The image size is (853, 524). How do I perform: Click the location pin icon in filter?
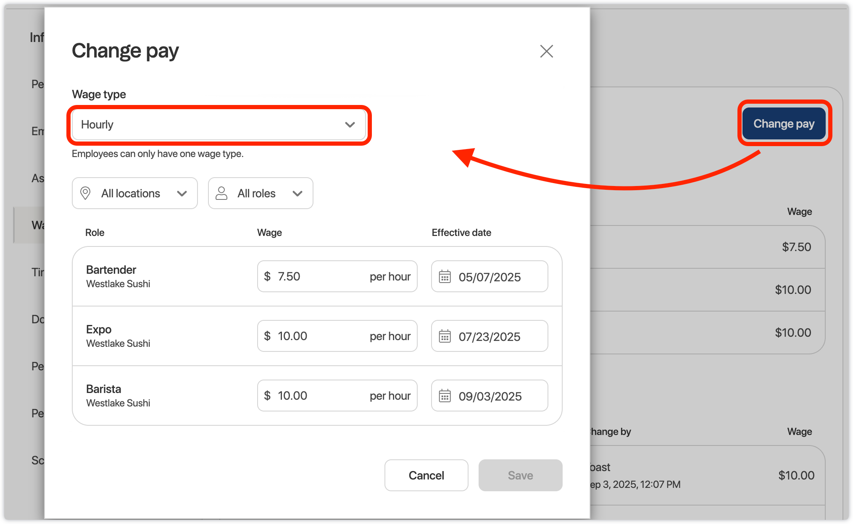(x=85, y=193)
